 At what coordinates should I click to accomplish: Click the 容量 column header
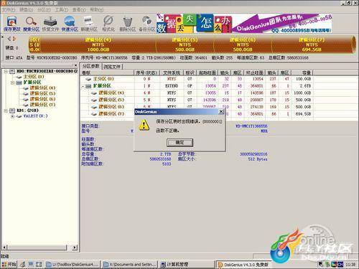(x=302, y=72)
